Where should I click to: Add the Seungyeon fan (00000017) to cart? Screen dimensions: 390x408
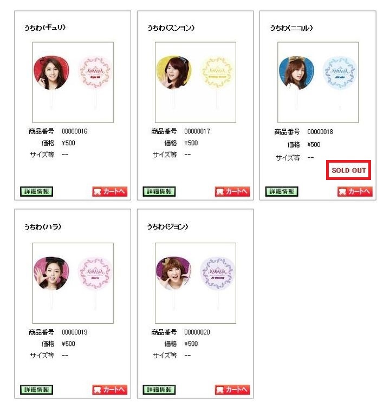point(232,192)
